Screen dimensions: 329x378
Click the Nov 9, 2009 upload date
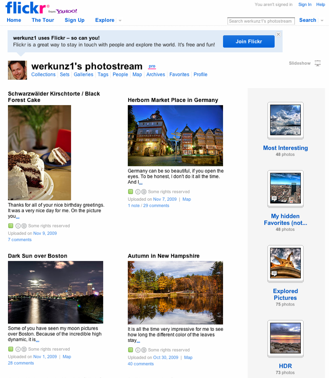pyautogui.click(x=45, y=233)
